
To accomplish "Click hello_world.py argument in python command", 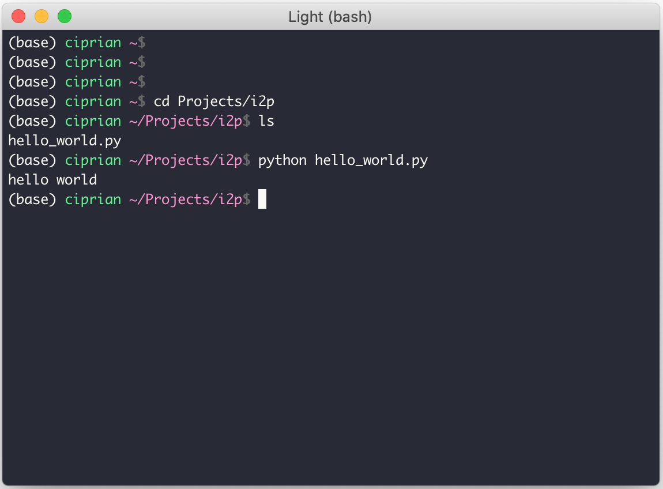I will [x=371, y=161].
